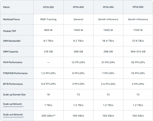The width and height of the screenshot is (153, 121).
Task: Select the 1 TB/s scale-up cell
Action: coord(48,105)
